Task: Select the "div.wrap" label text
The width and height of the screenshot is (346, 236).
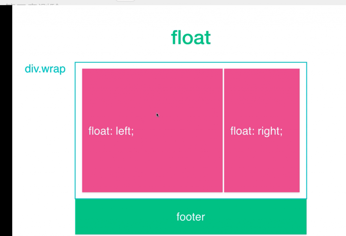Action: click(x=45, y=69)
